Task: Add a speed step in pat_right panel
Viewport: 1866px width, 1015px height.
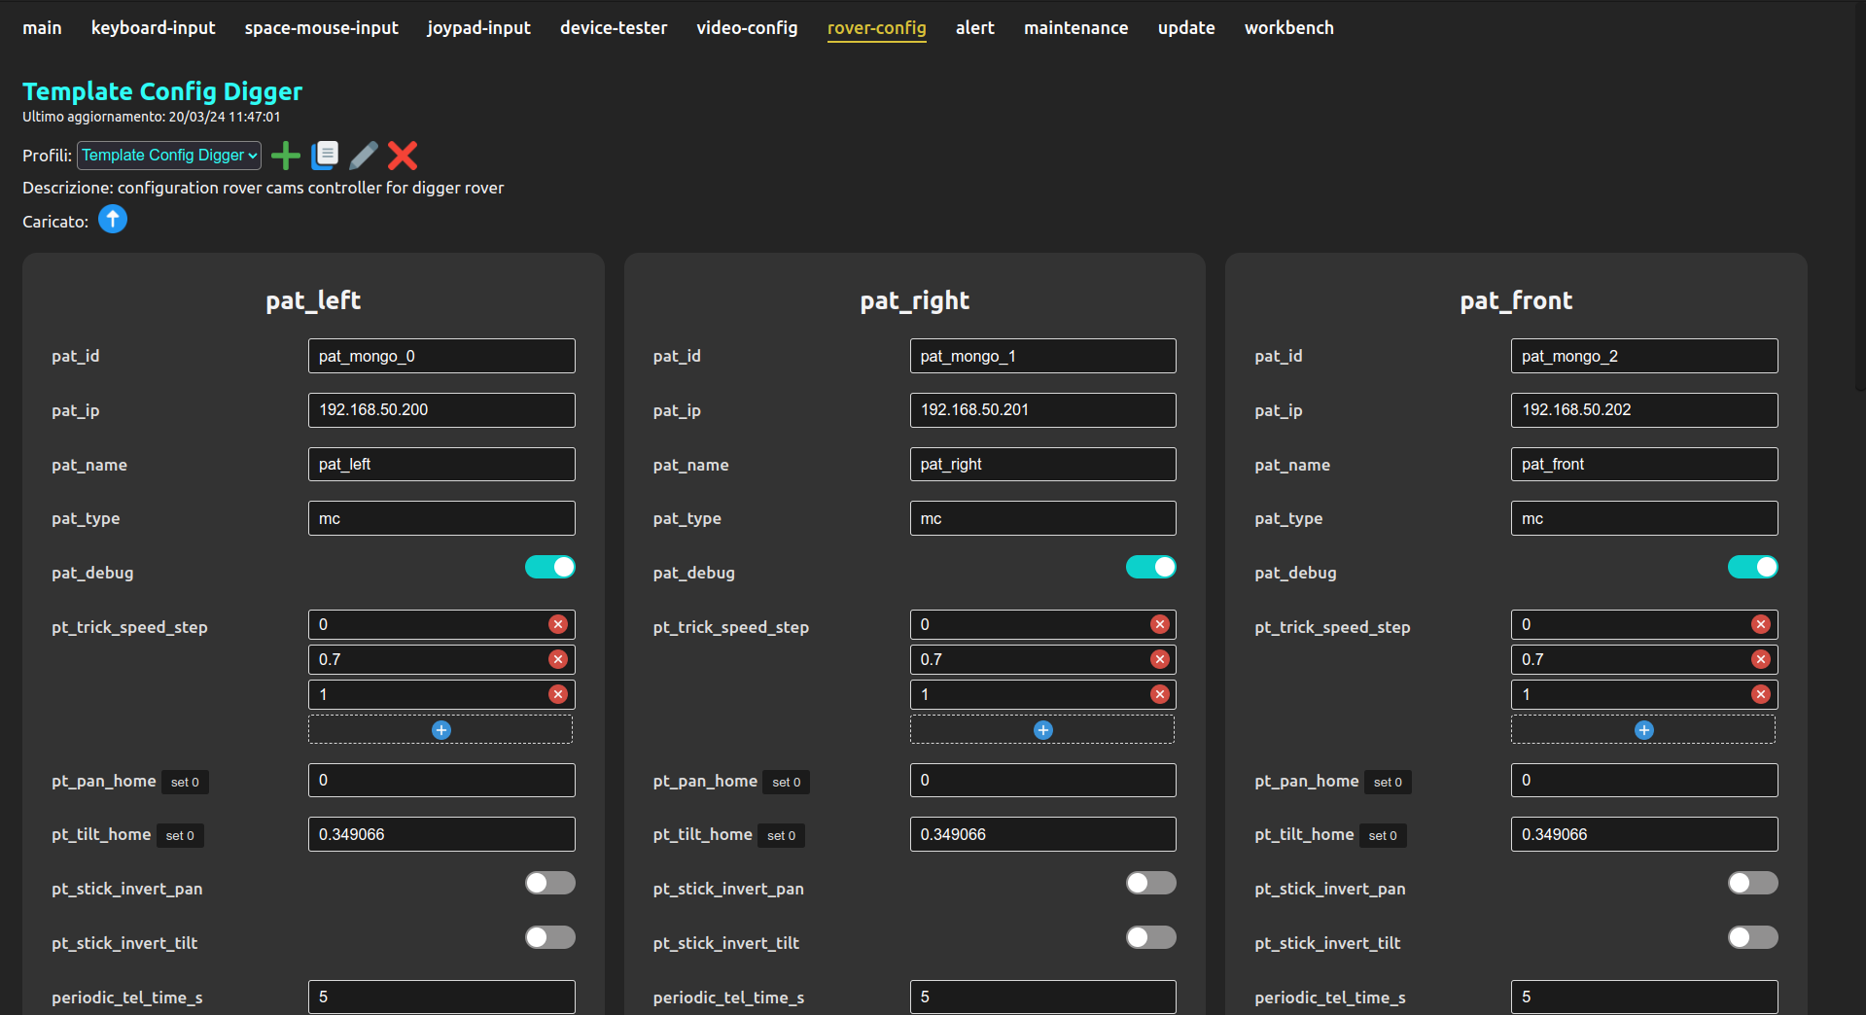Action: click(x=1042, y=730)
